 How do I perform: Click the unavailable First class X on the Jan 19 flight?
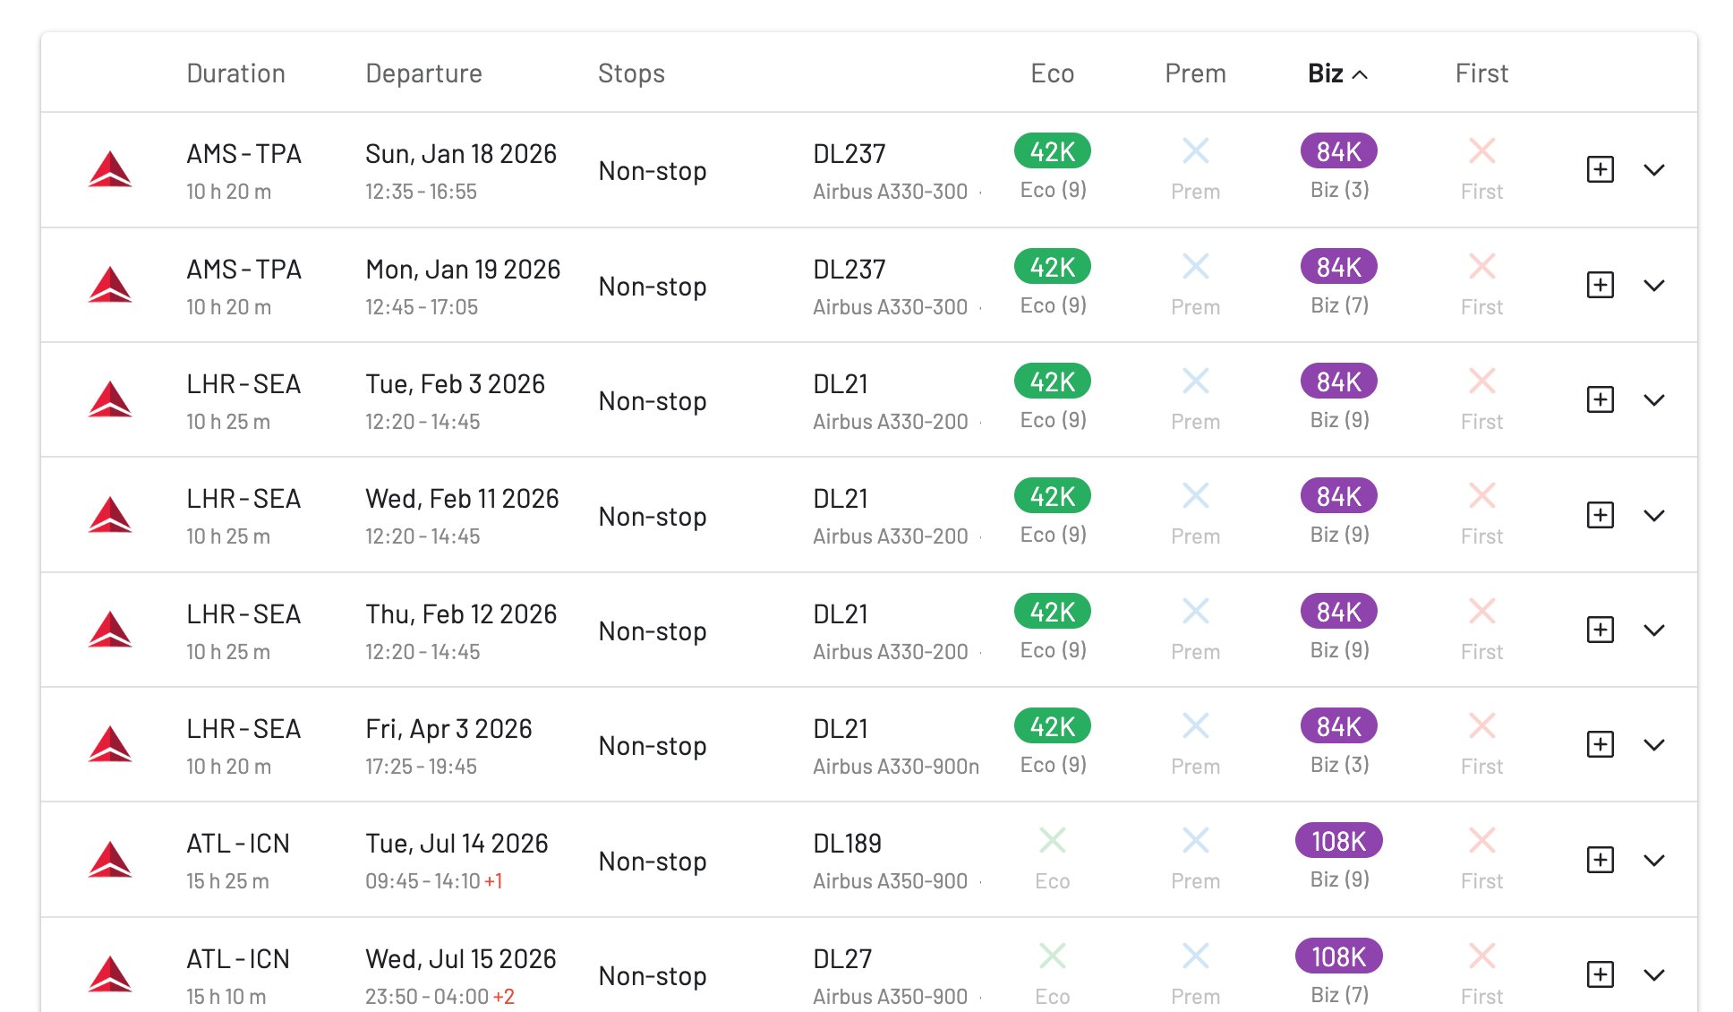(1481, 266)
